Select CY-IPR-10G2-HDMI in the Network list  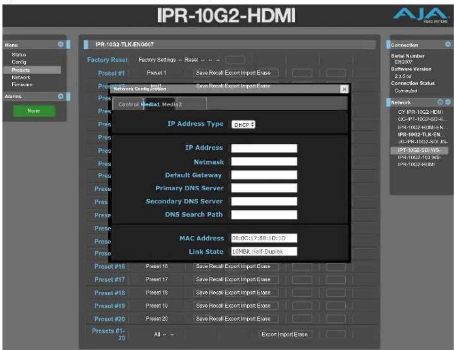coord(421,112)
